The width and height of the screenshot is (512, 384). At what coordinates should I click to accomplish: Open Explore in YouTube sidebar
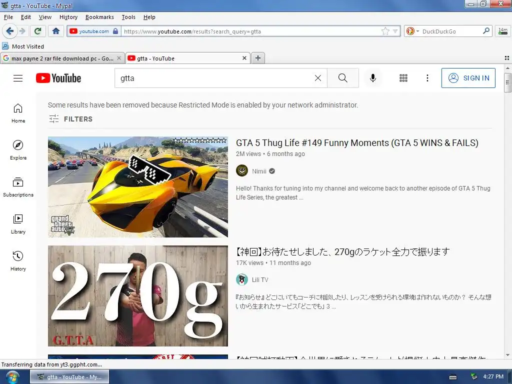18,150
